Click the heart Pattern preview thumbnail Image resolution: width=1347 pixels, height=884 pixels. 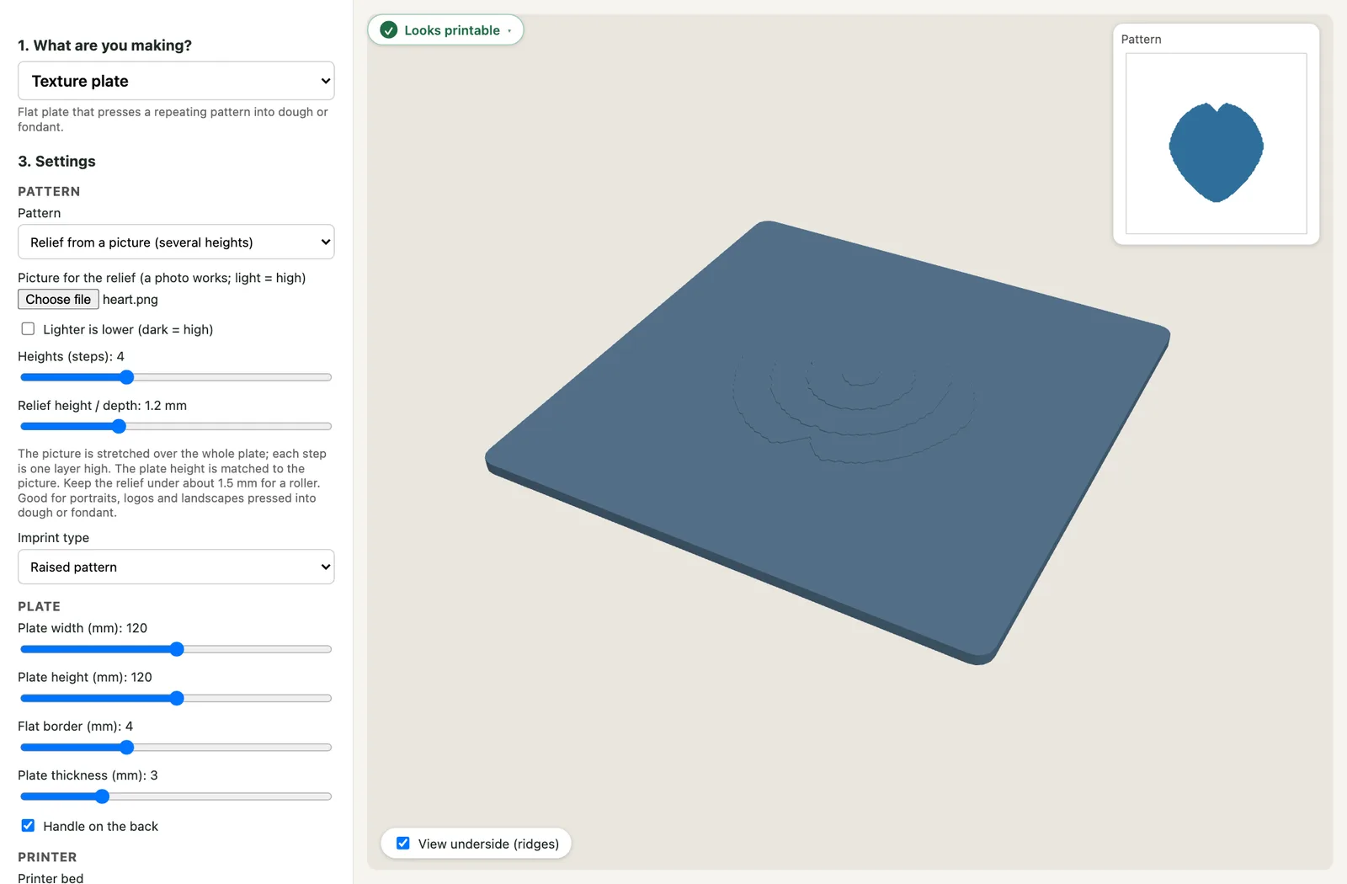[1217, 144]
